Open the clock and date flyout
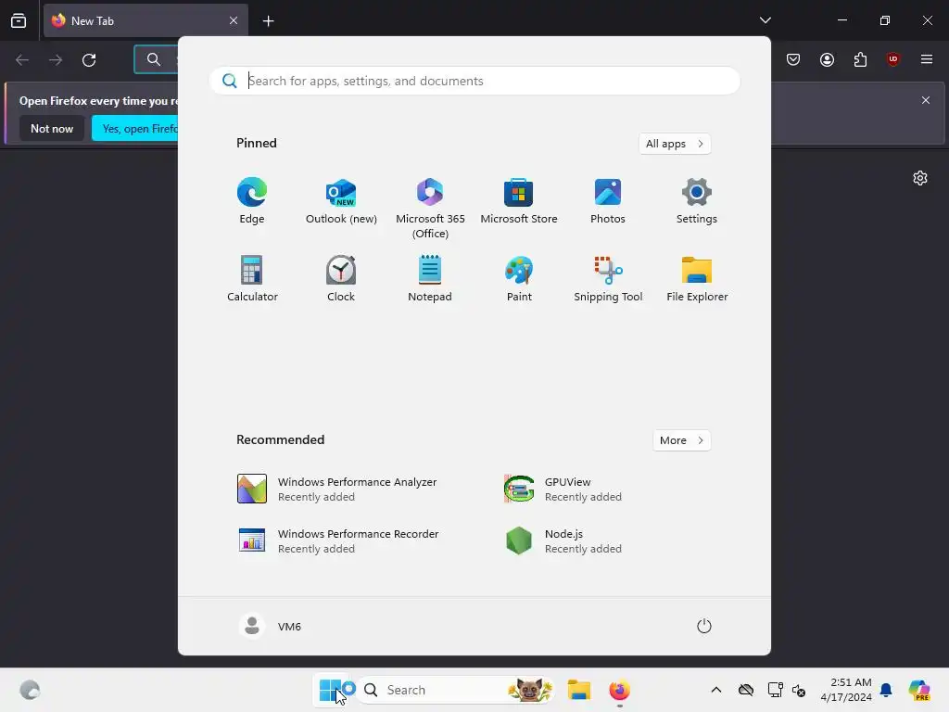Viewport: 949px width, 712px height. [x=846, y=690]
